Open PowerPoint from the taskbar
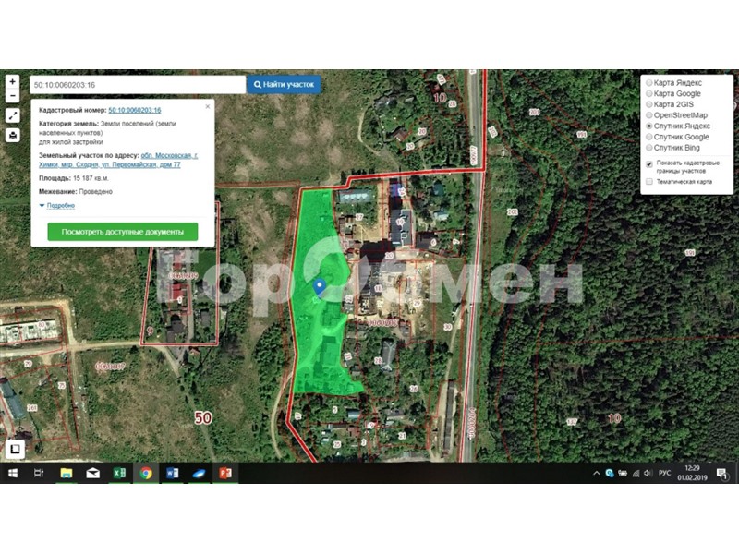This screenshot has height=554, width=739. click(225, 473)
